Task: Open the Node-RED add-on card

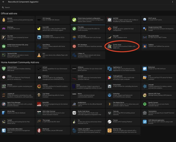Action: (x=53, y=104)
